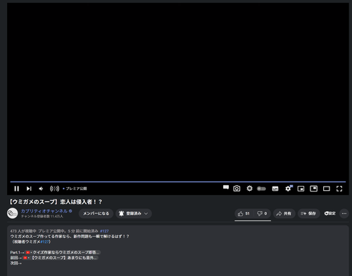Image resolution: width=352 pixels, height=276 pixels.
Task: Click the 次回→ description text
Action: [x=16, y=263]
